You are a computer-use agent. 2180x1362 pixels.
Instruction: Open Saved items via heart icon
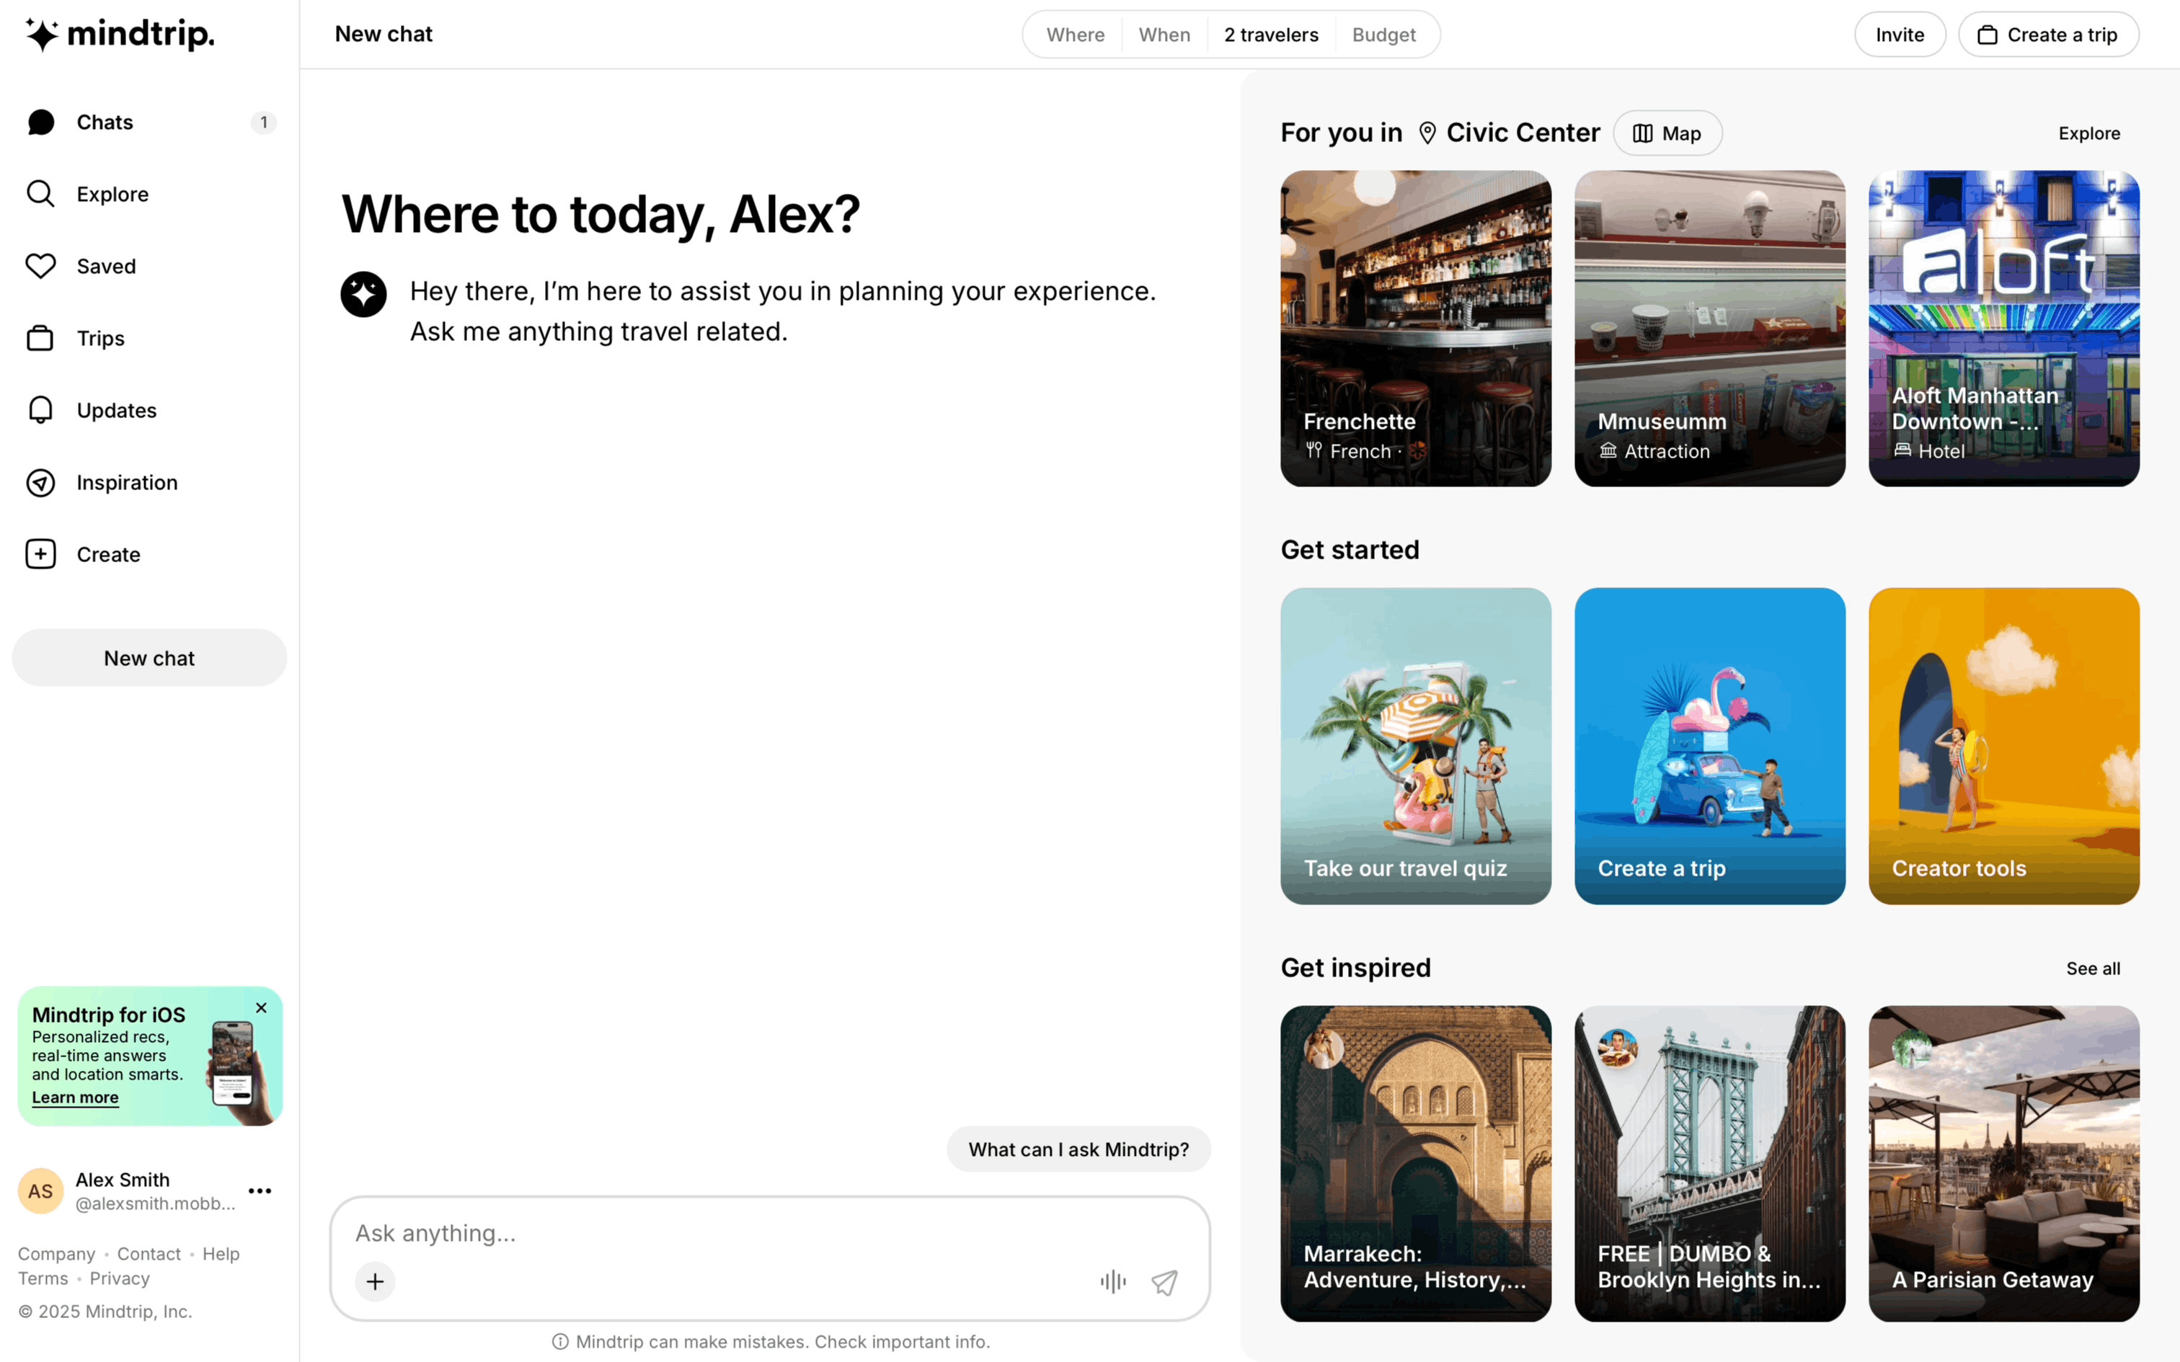point(40,266)
